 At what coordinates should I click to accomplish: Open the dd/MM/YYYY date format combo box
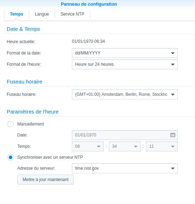125,53
